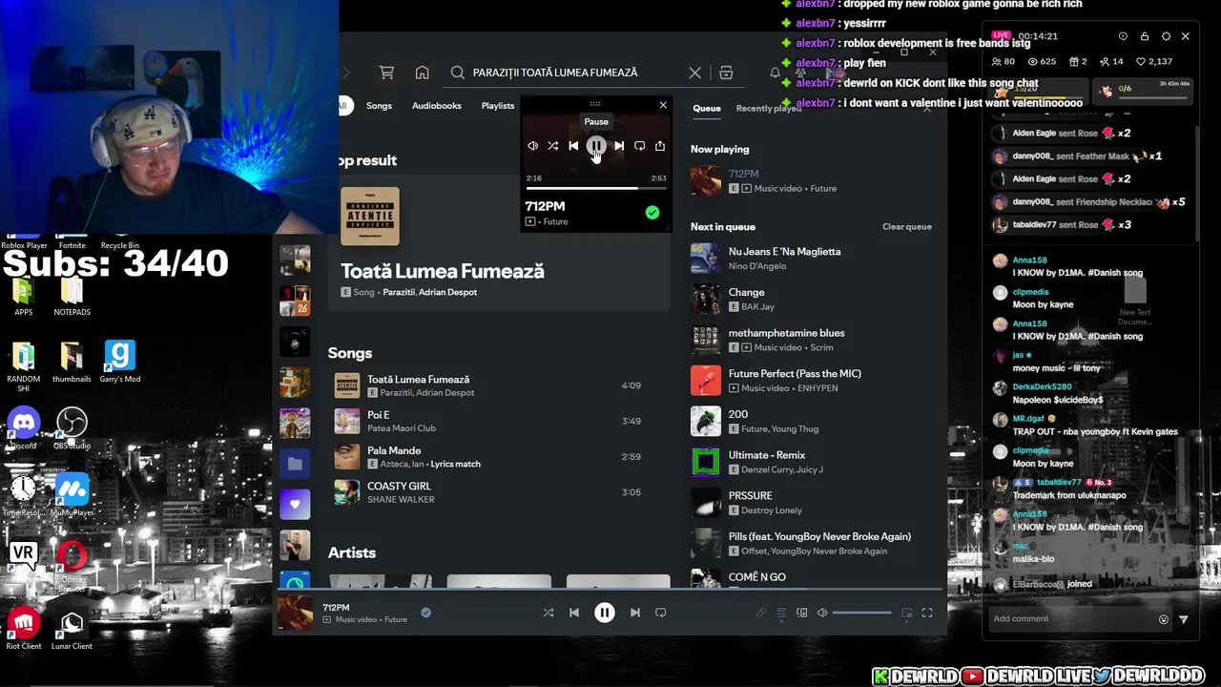1221x687 pixels.
Task: Toggle repeat in bottom player bar
Action: point(660,613)
